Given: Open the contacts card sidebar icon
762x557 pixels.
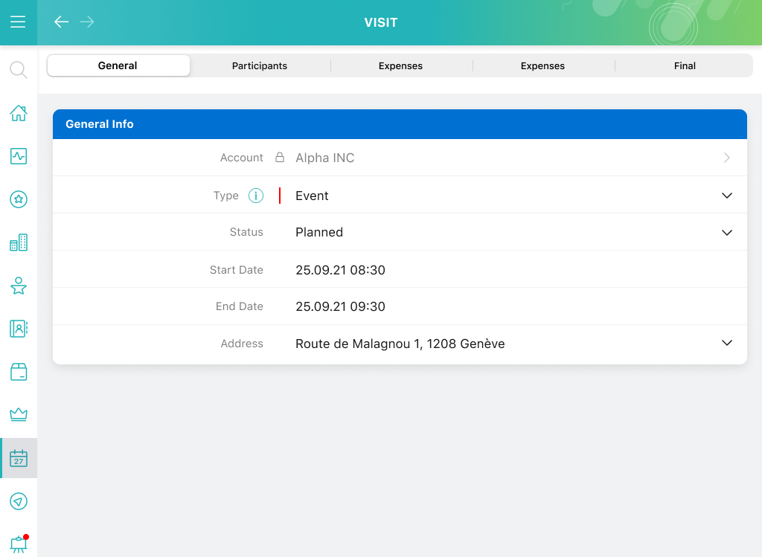Looking at the screenshot, I should tap(18, 328).
